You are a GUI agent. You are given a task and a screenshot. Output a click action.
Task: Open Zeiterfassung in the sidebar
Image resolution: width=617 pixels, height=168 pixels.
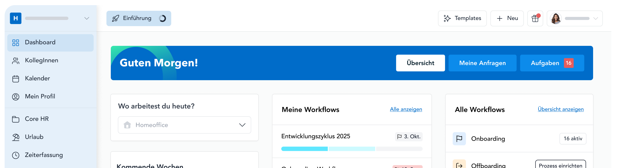(x=44, y=155)
